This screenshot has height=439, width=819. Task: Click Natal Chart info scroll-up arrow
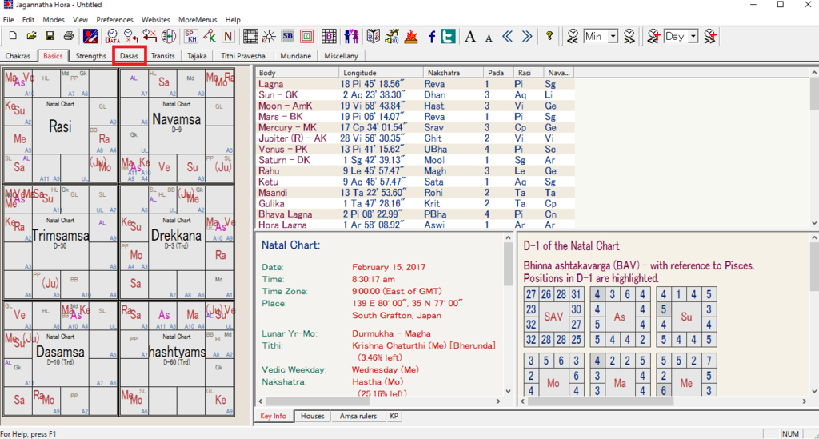(508, 237)
